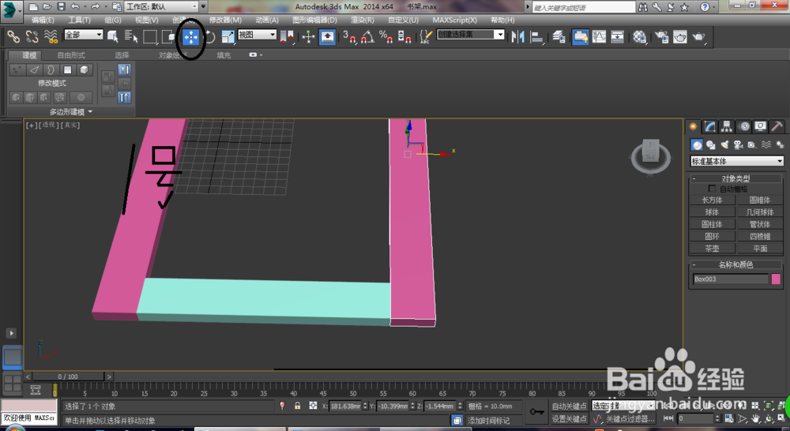Activate the Select and Move tool

191,37
